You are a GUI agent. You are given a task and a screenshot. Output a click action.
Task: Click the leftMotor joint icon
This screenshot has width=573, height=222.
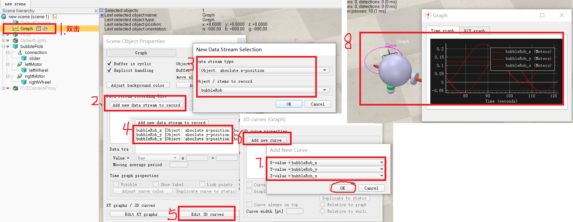[20, 64]
